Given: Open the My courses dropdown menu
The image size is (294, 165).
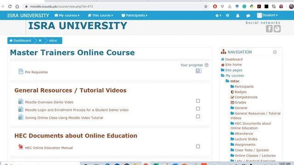Looking at the screenshot, I should point(67,15).
